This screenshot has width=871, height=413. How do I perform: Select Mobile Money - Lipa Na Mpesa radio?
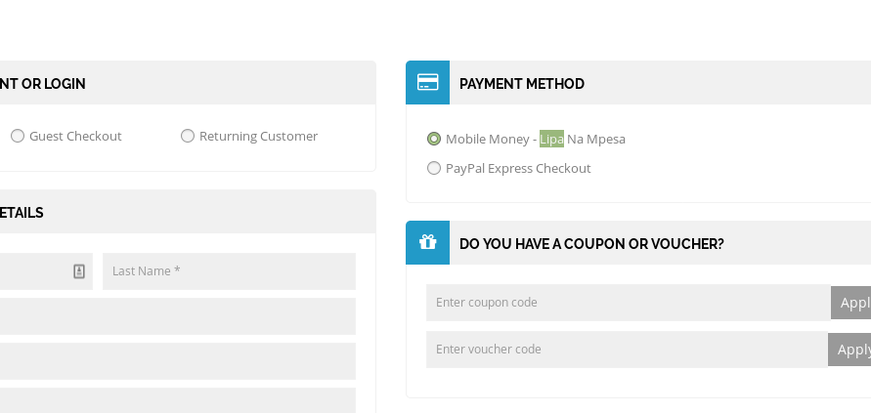[x=434, y=139]
